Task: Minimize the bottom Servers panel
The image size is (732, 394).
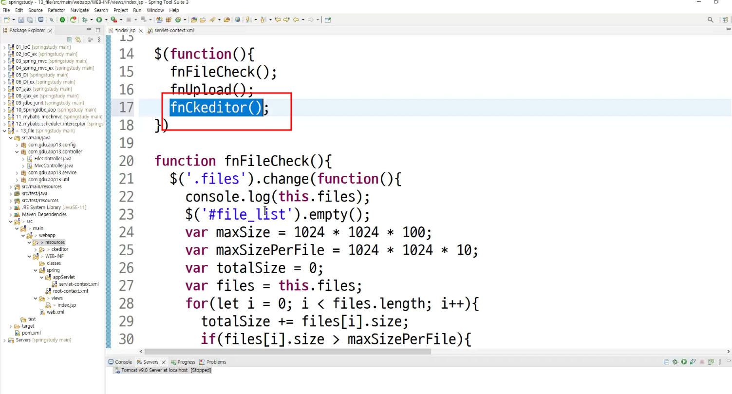Action: point(729,361)
